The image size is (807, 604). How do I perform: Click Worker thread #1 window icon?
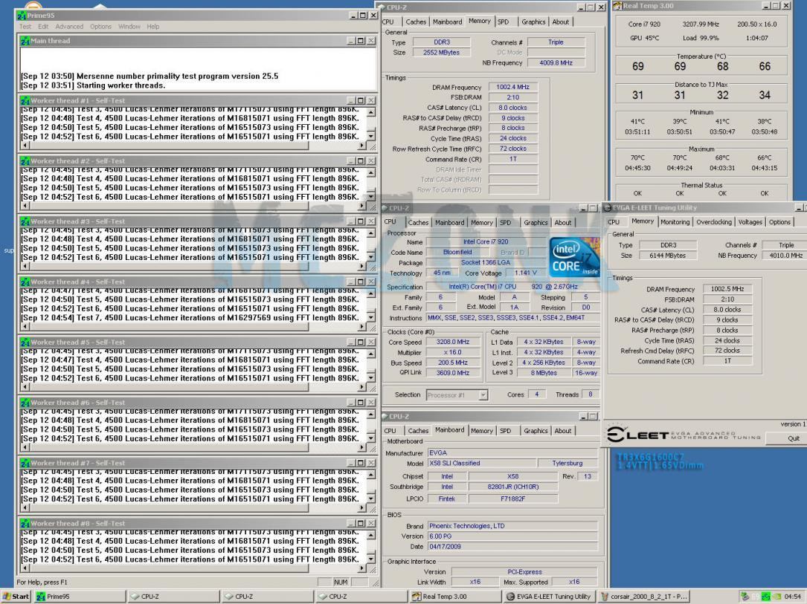(x=25, y=101)
